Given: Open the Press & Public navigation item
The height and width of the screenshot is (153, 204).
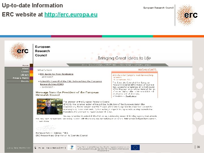Looking at the screenshot, I should click(21, 78).
